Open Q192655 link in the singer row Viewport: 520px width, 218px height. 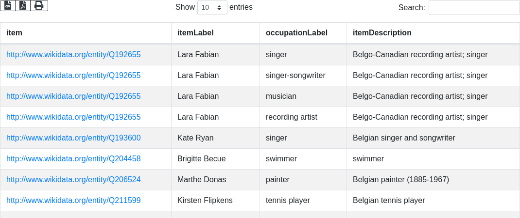73,55
